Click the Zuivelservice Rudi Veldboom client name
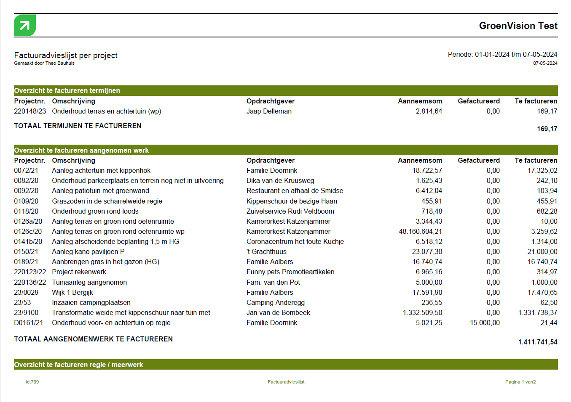 (x=290, y=212)
